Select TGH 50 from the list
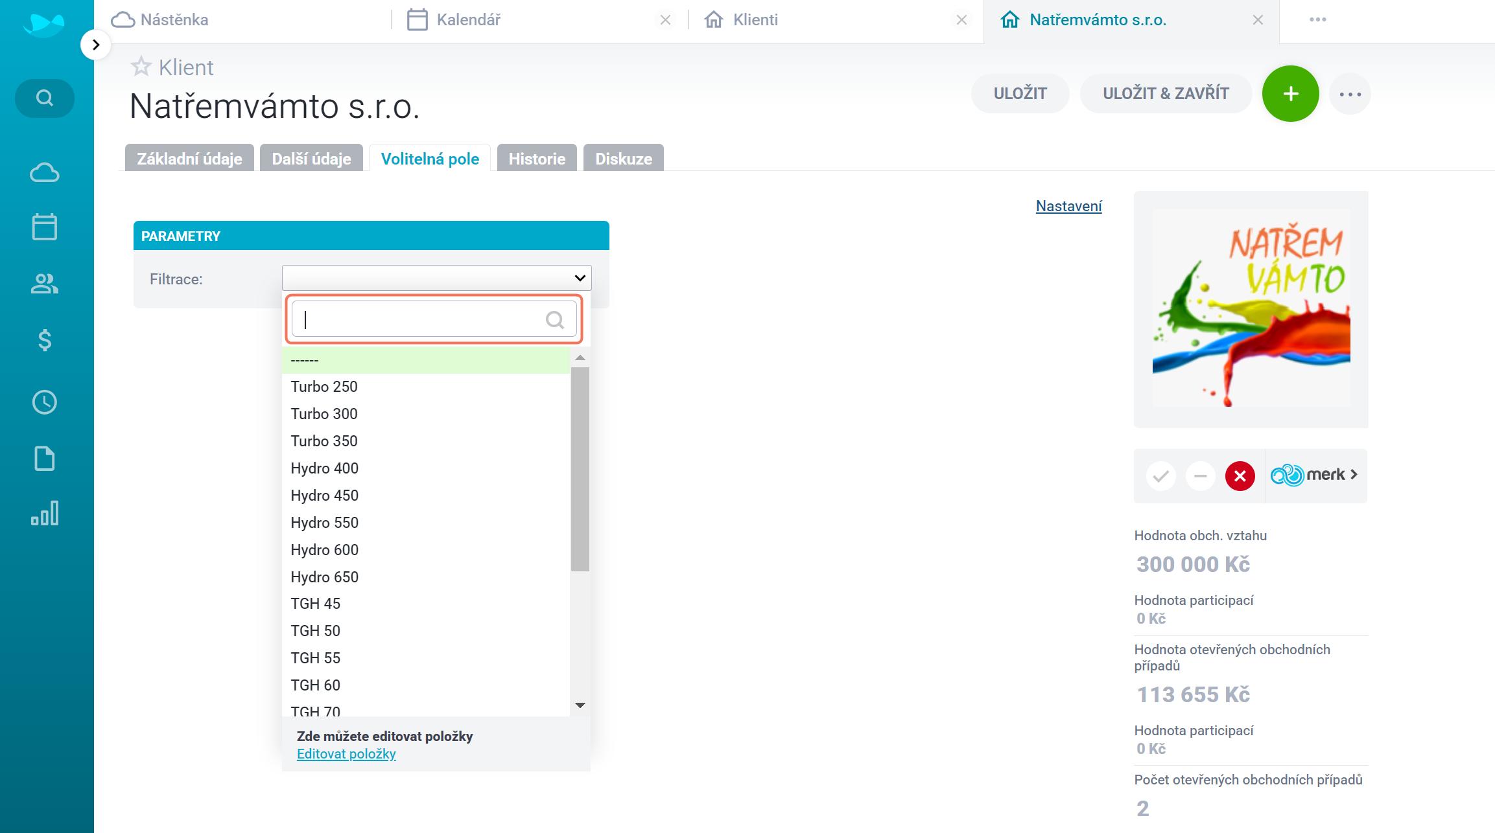This screenshot has width=1495, height=833. tap(426, 631)
